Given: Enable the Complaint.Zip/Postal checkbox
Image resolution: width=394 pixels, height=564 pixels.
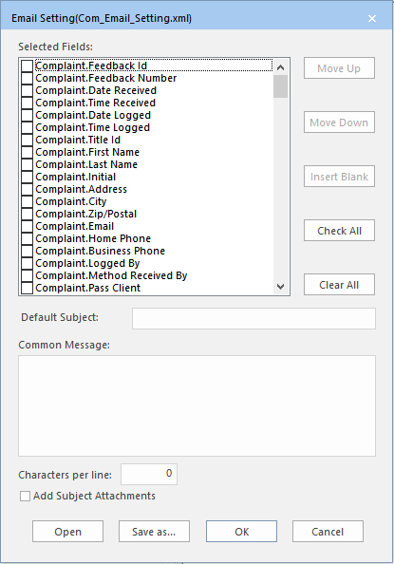Looking at the screenshot, I should point(27,214).
